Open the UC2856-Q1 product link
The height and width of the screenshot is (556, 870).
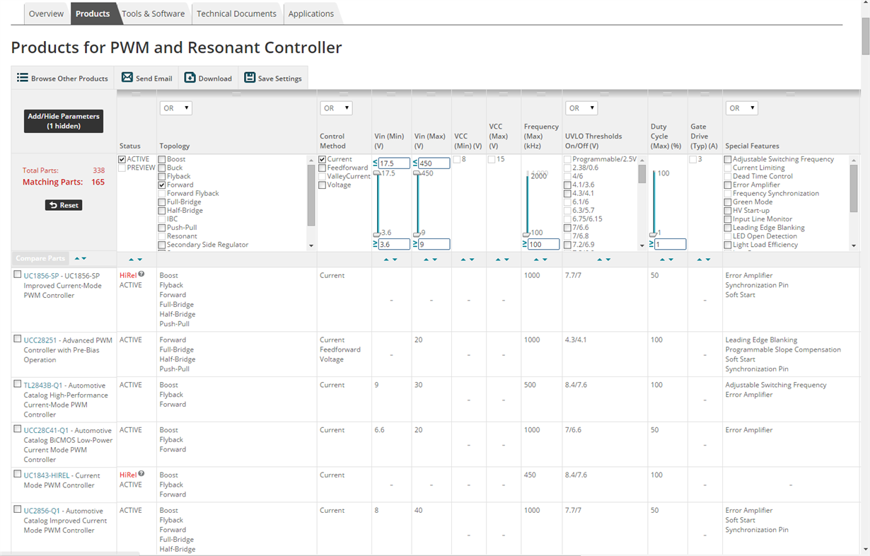[42, 511]
